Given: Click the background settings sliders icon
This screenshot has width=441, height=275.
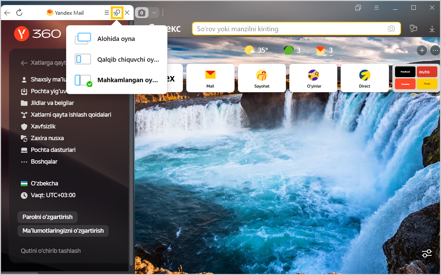Looking at the screenshot, I should 427,254.
